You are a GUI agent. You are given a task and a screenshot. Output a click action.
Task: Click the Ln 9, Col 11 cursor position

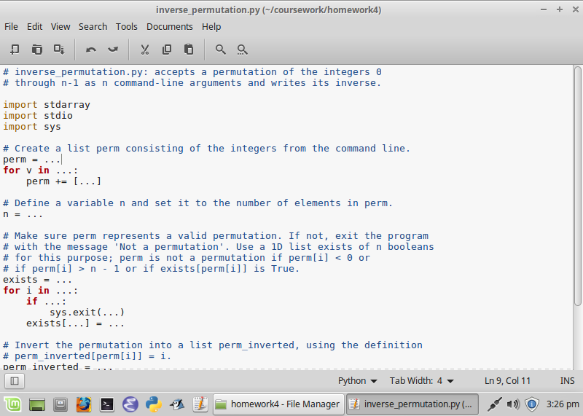click(x=507, y=381)
